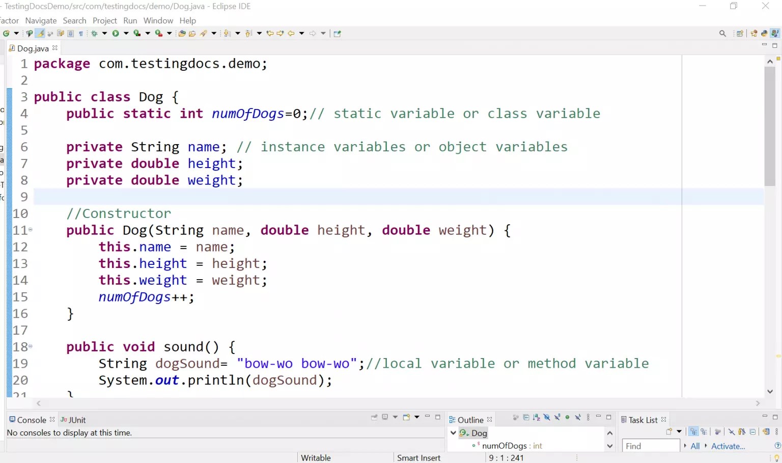Image resolution: width=782 pixels, height=463 pixels.
Task: Open the Run button dropdown arrow
Action: [x=126, y=33]
